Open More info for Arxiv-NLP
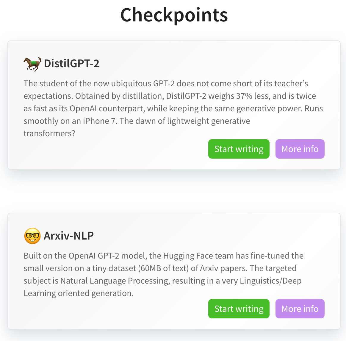The width and height of the screenshot is (346, 341). pyautogui.click(x=300, y=309)
